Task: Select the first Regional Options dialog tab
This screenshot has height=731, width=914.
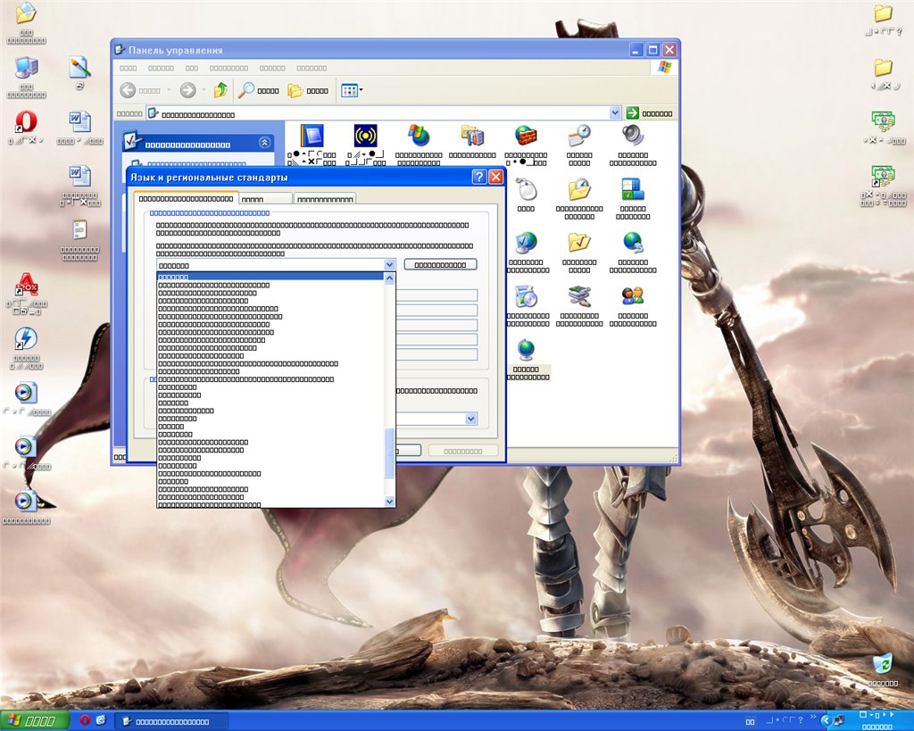Action: click(186, 198)
